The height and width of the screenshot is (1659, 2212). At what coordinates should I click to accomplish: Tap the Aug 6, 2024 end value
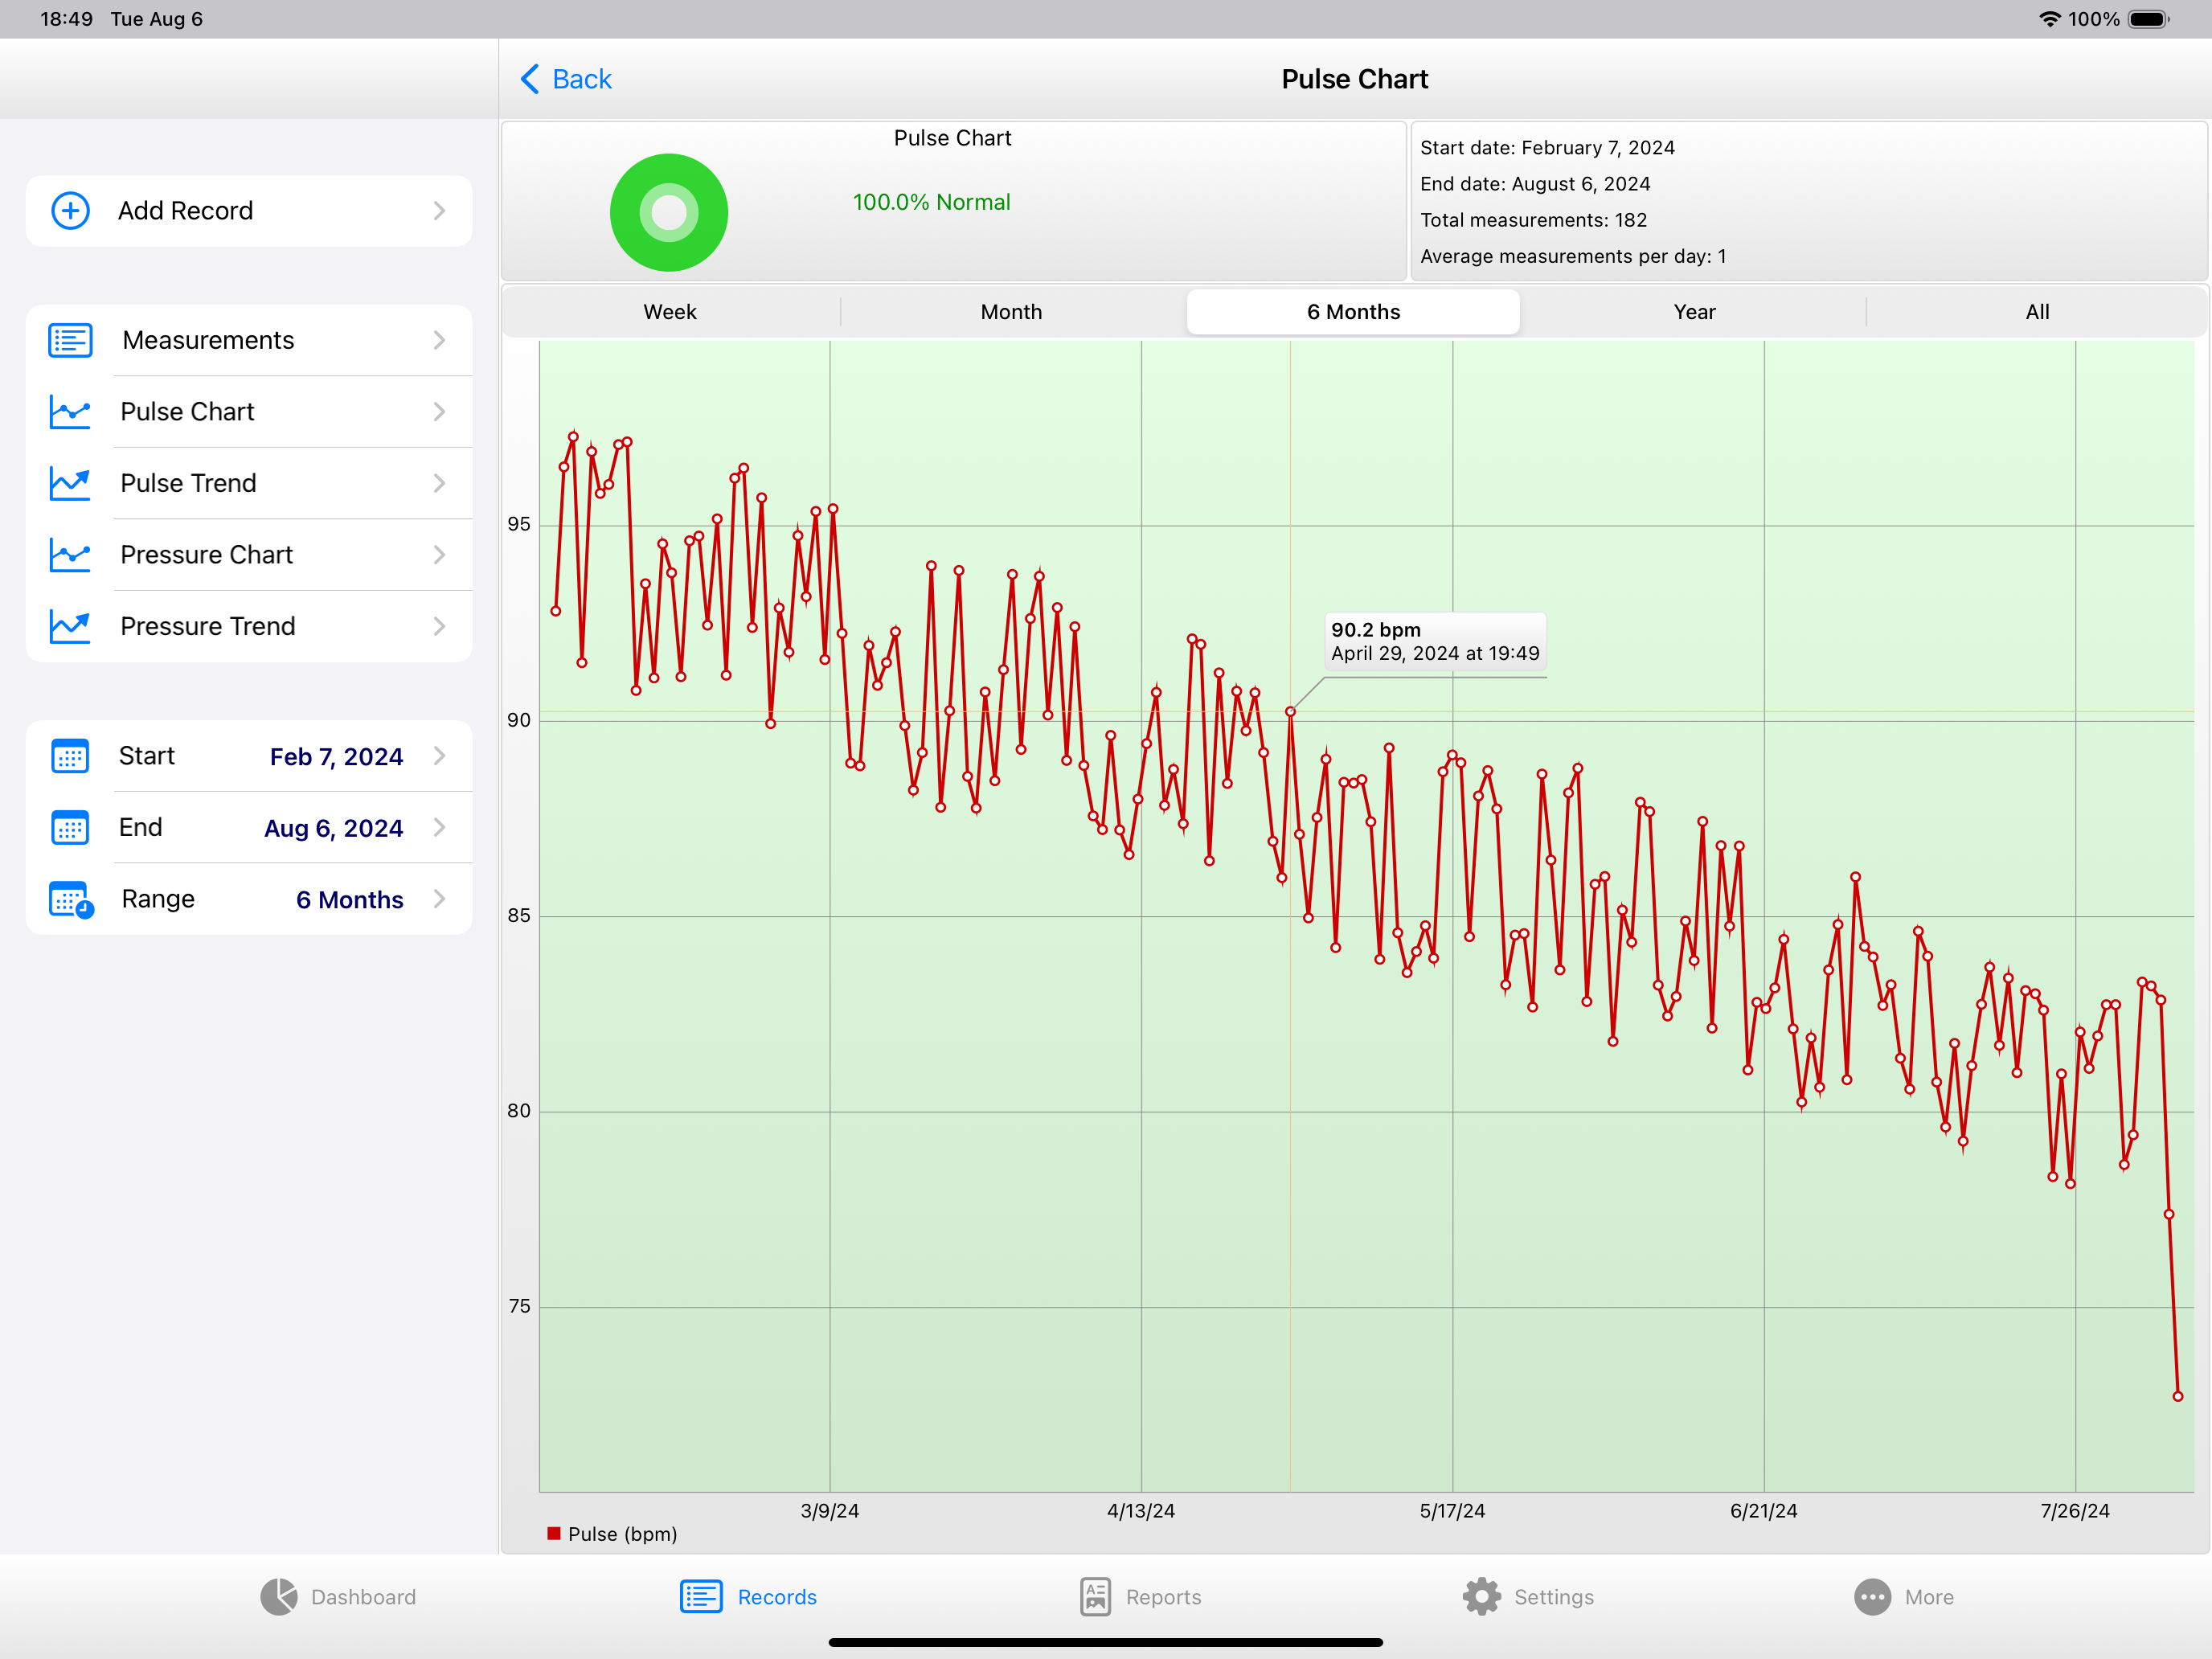click(x=334, y=829)
